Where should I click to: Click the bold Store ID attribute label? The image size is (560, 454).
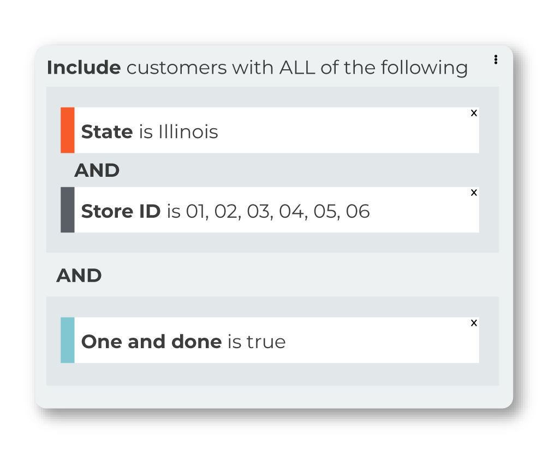tap(121, 211)
